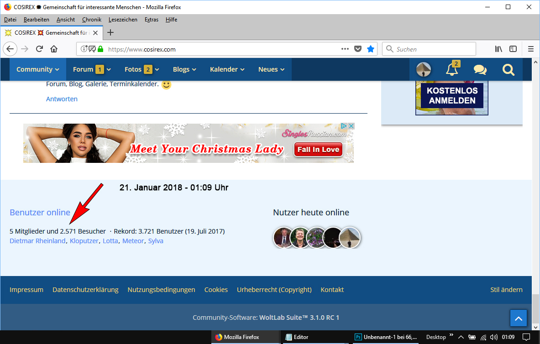Click the notifications bell icon
The height and width of the screenshot is (344, 540).
452,70
